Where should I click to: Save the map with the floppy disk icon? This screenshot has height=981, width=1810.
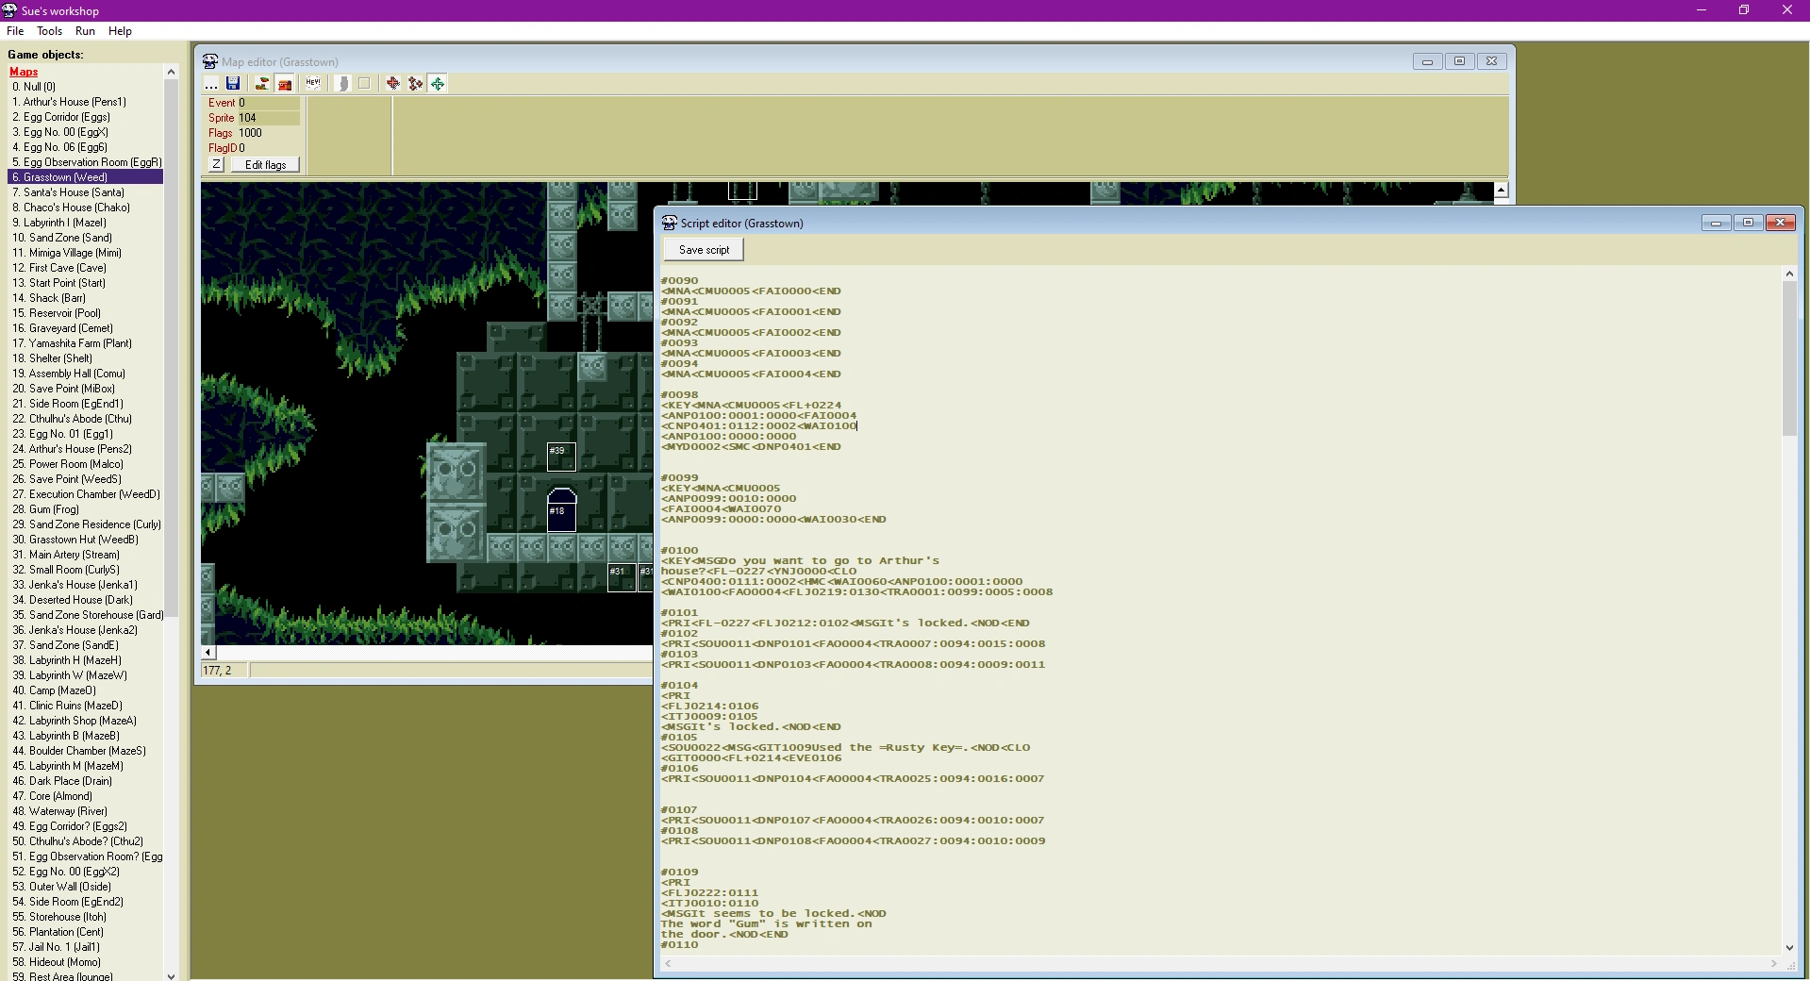pyautogui.click(x=233, y=83)
